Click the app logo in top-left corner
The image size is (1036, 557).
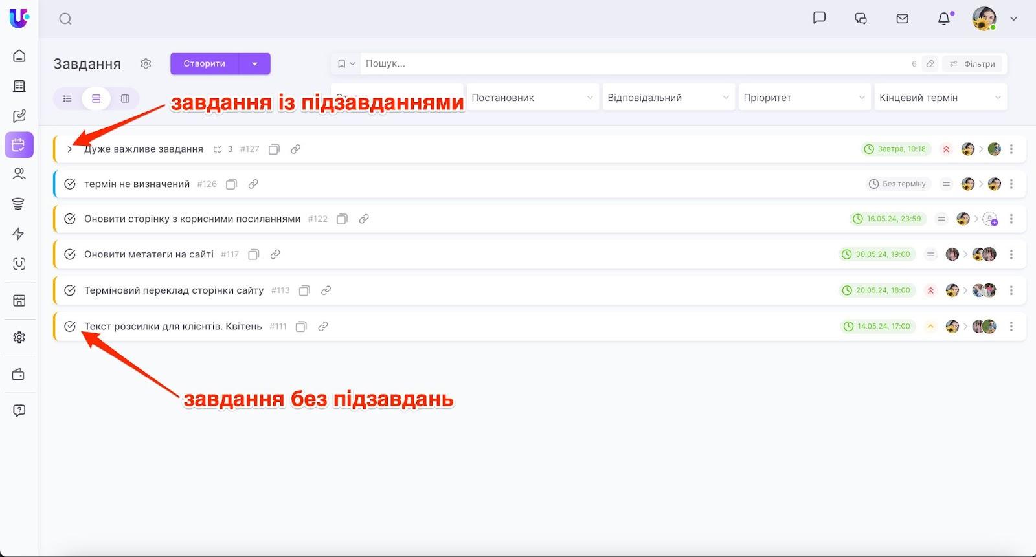click(x=19, y=18)
